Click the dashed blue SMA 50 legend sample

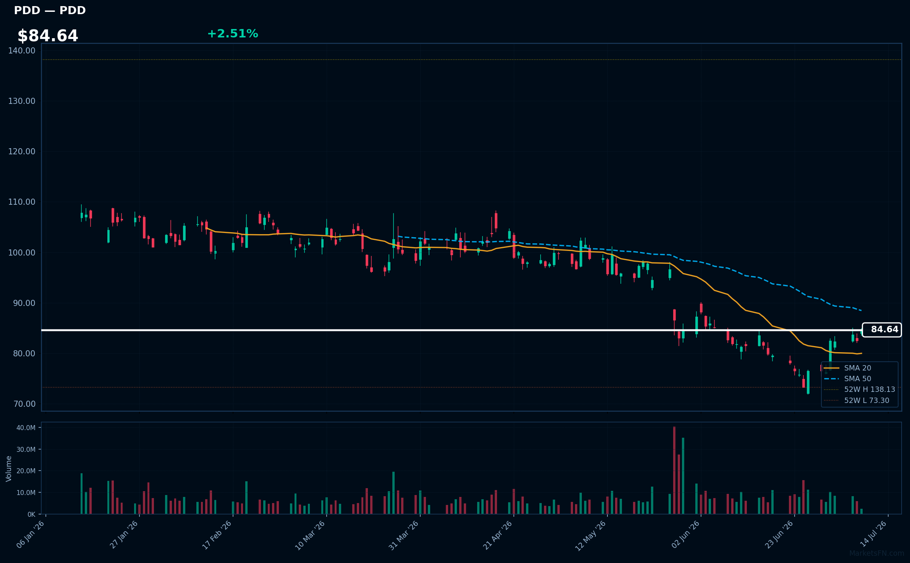(x=831, y=379)
